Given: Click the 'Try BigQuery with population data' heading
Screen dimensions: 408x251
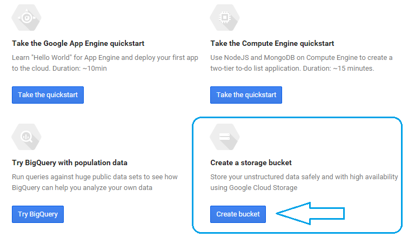Looking at the screenshot, I should (70, 162).
